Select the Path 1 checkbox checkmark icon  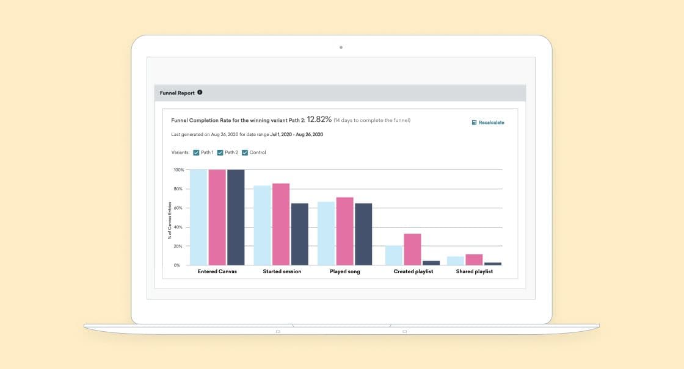coord(196,152)
